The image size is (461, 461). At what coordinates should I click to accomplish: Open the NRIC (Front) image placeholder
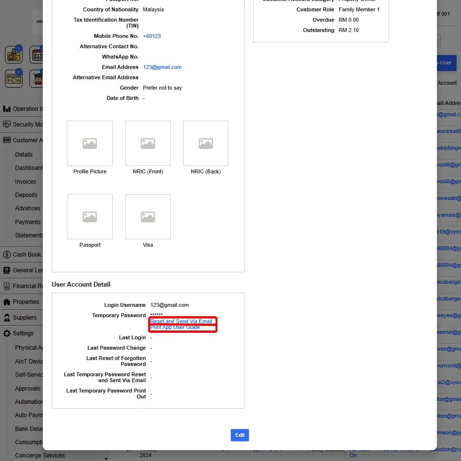coord(148,143)
